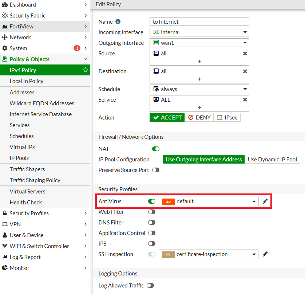
Task: Edit the AntiVirus profile with pencil
Action: point(265,201)
